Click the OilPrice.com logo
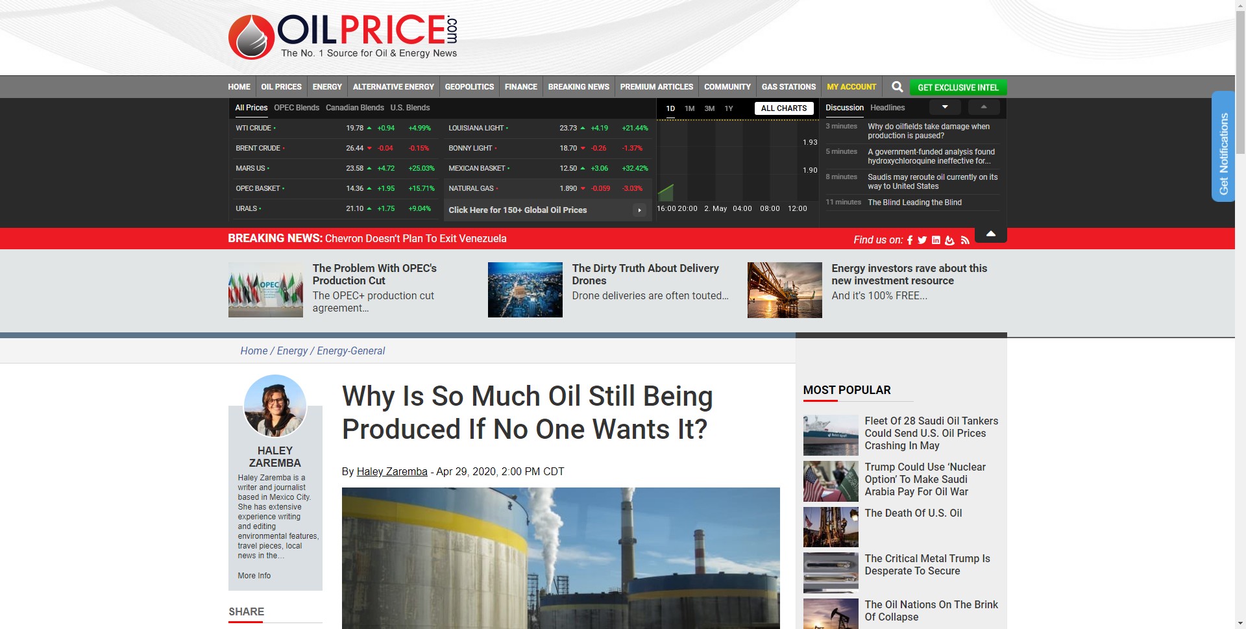The height and width of the screenshot is (629, 1246). (343, 37)
